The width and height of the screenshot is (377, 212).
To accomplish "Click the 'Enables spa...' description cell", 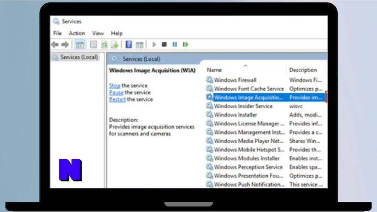I will click(x=305, y=167).
